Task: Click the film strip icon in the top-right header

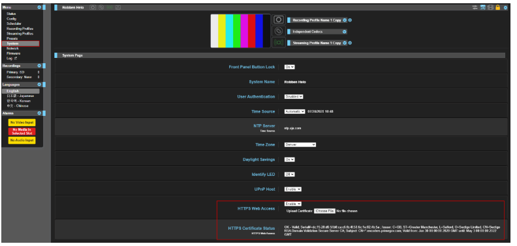Action: pos(490,7)
